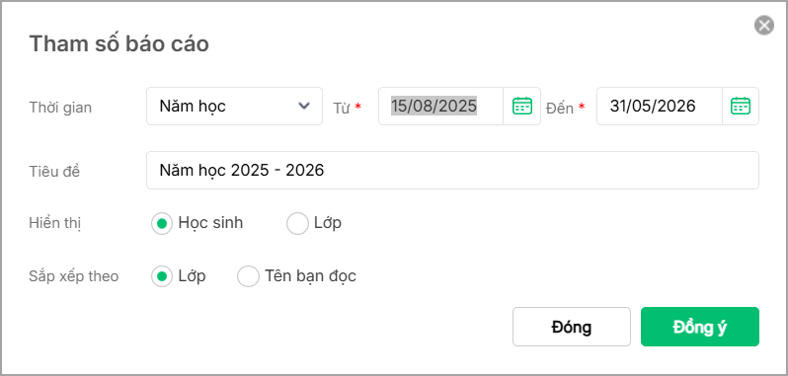This screenshot has width=788, height=376.
Task: Click the Hiển thị field label
Action: [x=54, y=223]
